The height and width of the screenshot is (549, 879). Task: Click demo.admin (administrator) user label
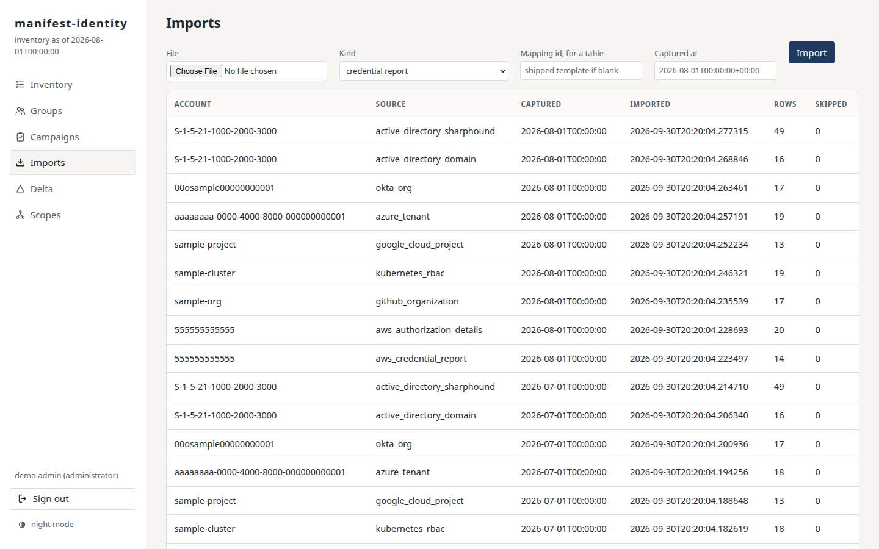[67, 475]
